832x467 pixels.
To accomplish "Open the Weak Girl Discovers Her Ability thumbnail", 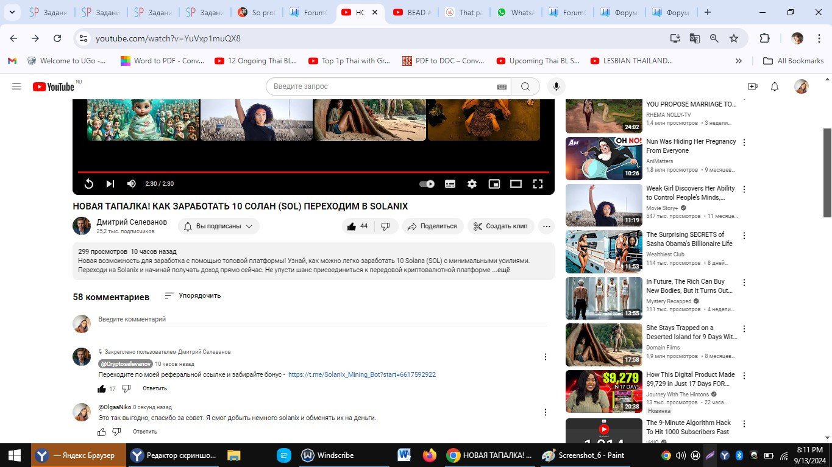I will click(604, 205).
